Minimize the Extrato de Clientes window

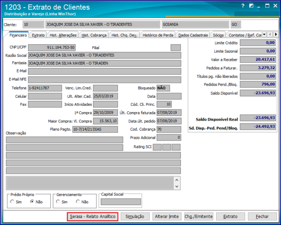tap(258, 7)
